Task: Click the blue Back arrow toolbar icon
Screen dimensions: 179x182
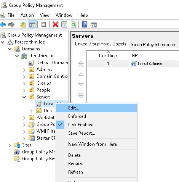Action: pos(3,24)
